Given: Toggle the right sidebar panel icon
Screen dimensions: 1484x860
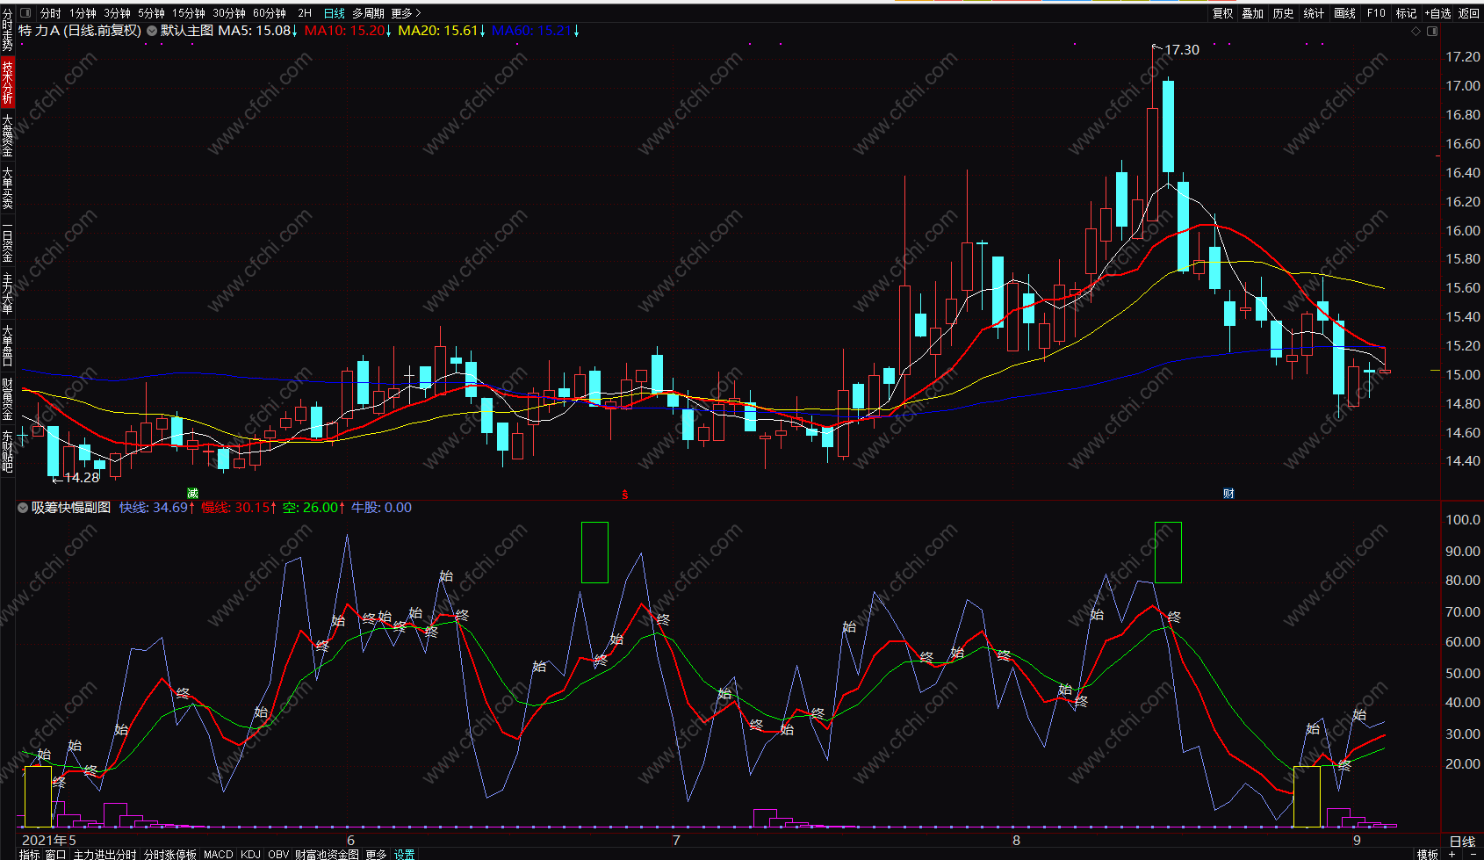Looking at the screenshot, I should 1432,32.
